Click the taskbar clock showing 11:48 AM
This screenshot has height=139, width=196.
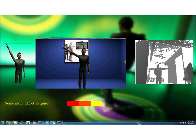tap(191, 123)
